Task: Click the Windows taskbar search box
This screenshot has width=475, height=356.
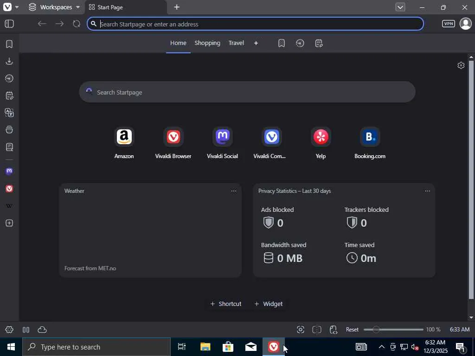Action: pos(96,347)
